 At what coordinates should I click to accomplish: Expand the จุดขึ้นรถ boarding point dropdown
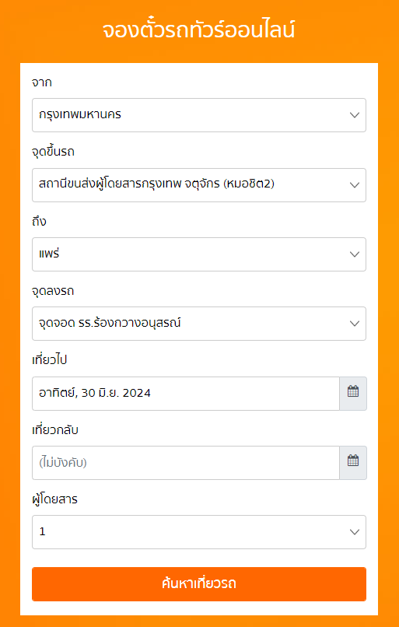(x=199, y=184)
